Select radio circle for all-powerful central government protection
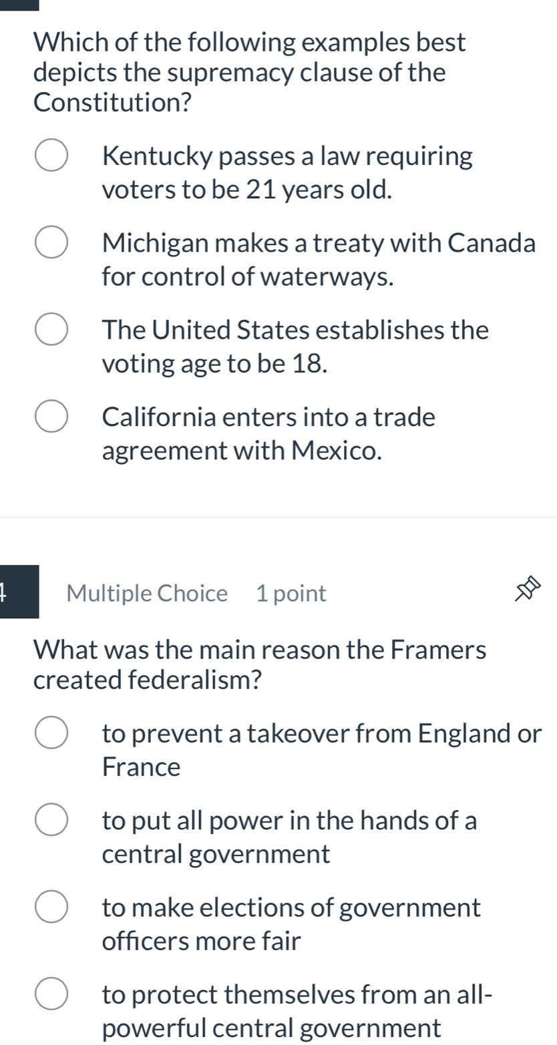Image resolution: width=557 pixels, height=1045 pixels. click(x=51, y=994)
